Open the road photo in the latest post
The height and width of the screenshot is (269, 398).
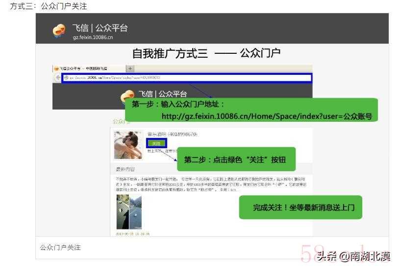pos(129,212)
